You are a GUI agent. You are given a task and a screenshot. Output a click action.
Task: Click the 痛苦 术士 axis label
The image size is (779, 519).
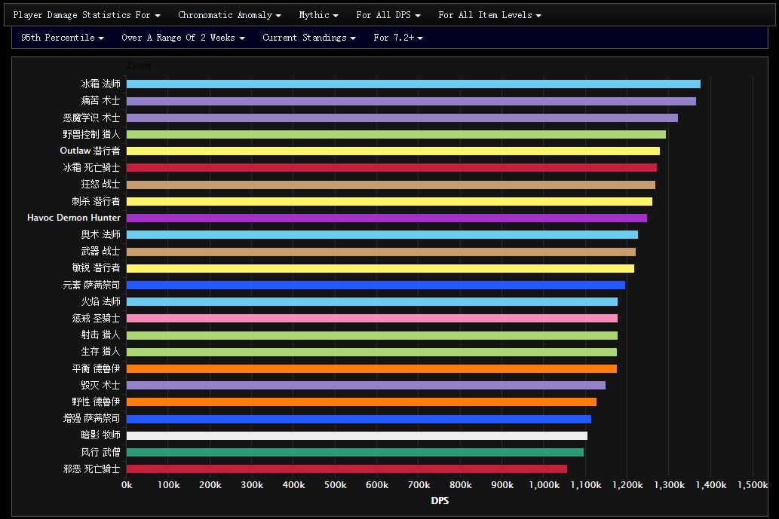click(x=100, y=101)
